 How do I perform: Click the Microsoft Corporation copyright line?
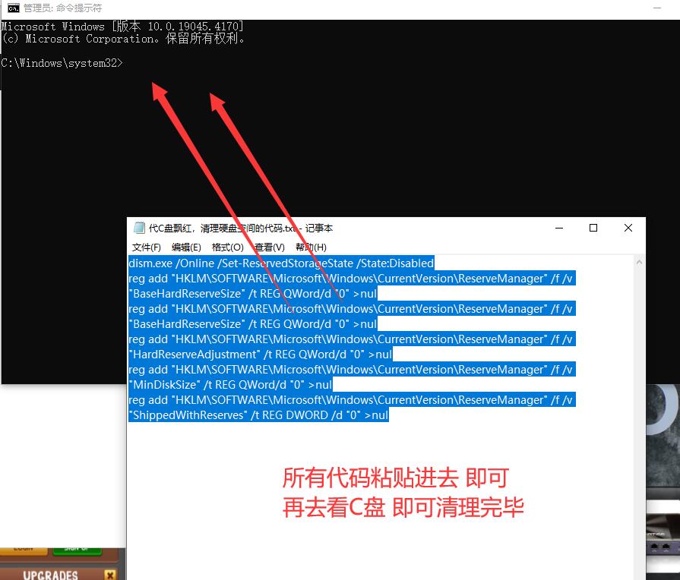[123, 39]
